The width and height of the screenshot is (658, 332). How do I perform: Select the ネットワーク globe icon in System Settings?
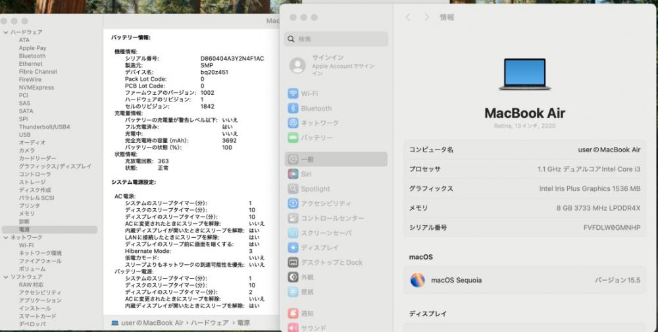click(x=293, y=123)
